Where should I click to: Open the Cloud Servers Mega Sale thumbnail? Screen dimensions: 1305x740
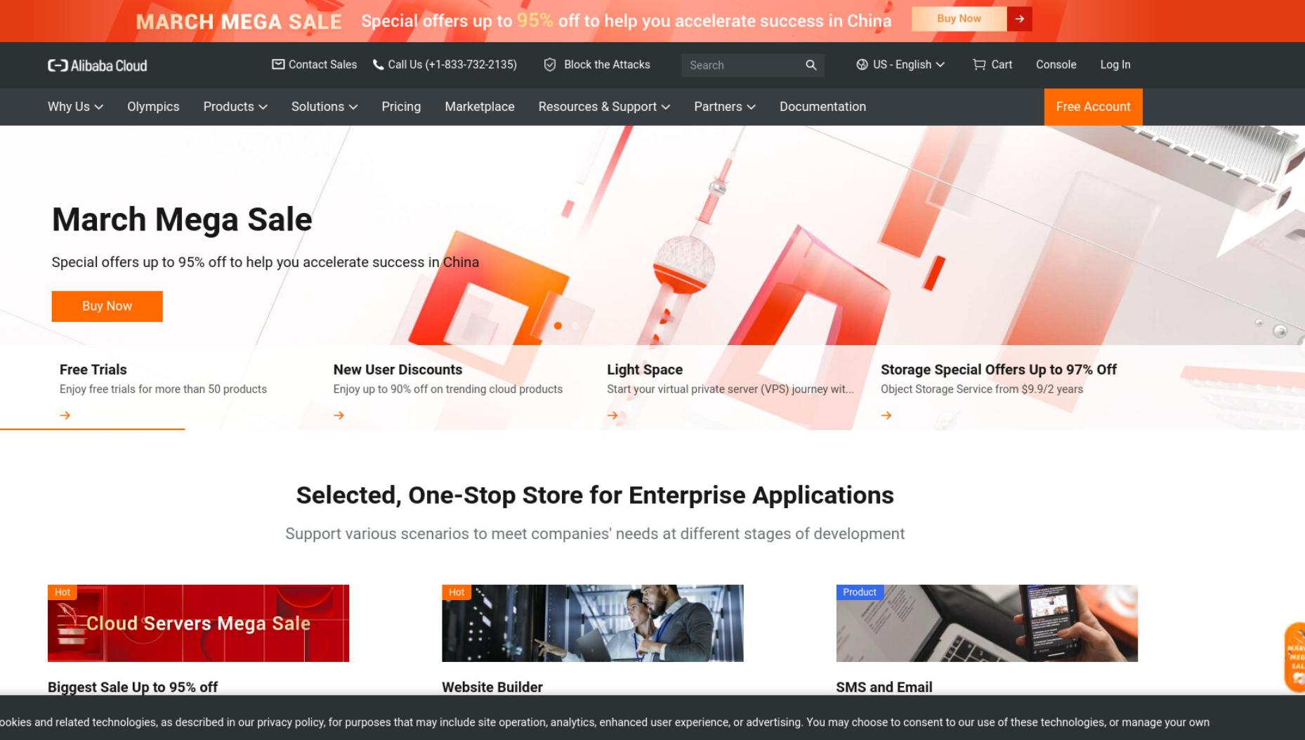click(x=198, y=623)
